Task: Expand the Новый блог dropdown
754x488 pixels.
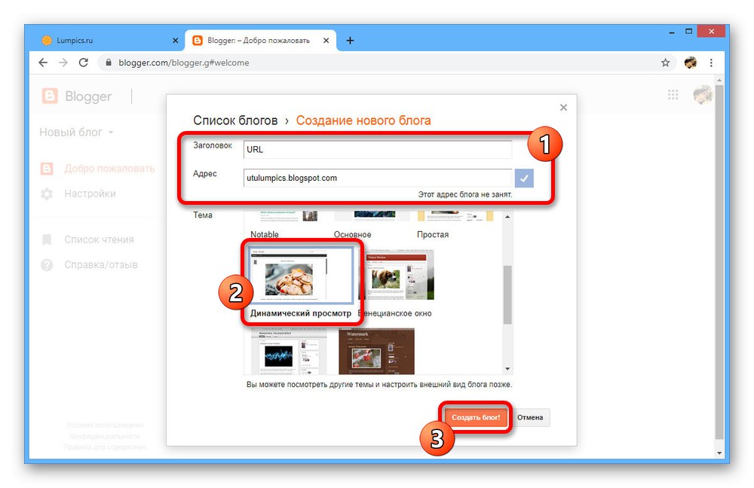Action: click(76, 132)
